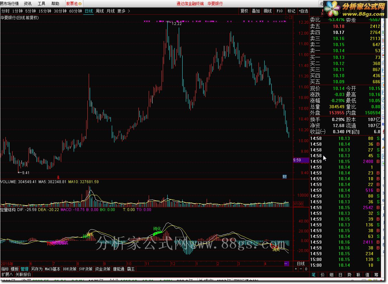Expand the 更多 periods list
The width and height of the screenshot is (388, 284).
124,11
